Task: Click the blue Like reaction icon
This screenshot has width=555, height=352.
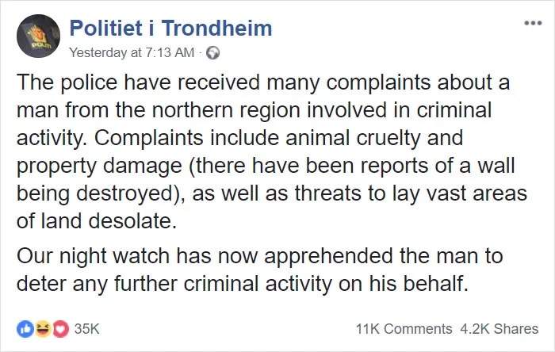Action: coord(23,328)
